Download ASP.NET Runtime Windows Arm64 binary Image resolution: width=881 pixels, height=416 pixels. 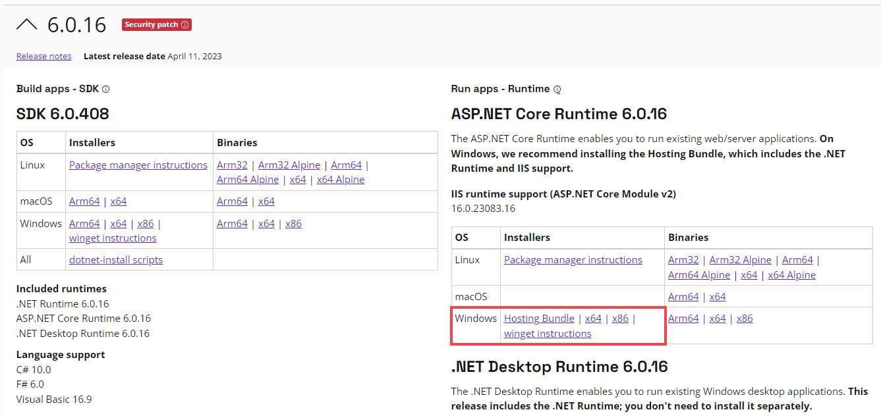coord(683,319)
